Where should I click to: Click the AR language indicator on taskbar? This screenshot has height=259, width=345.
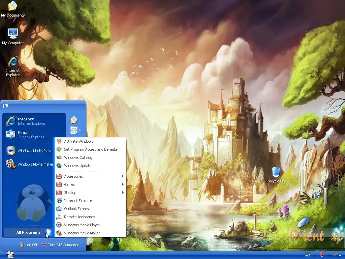pos(308,255)
